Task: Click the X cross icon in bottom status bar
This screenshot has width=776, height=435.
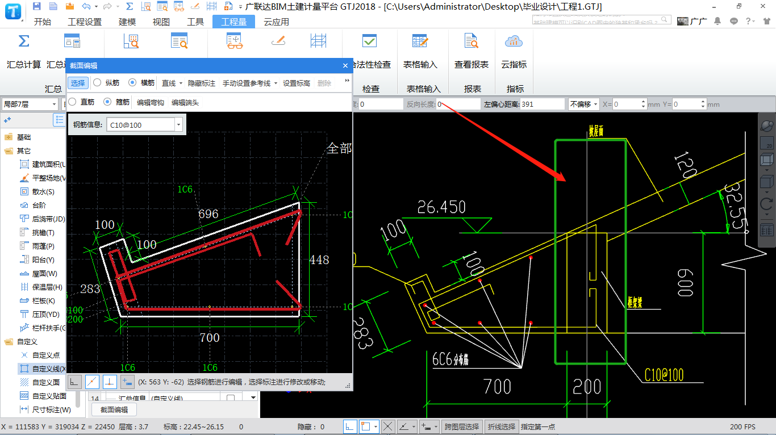Action: click(388, 426)
